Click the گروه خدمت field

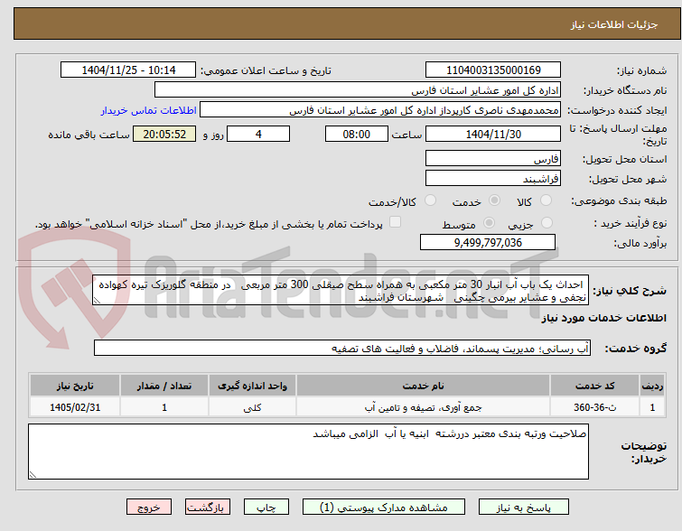tap(342, 348)
